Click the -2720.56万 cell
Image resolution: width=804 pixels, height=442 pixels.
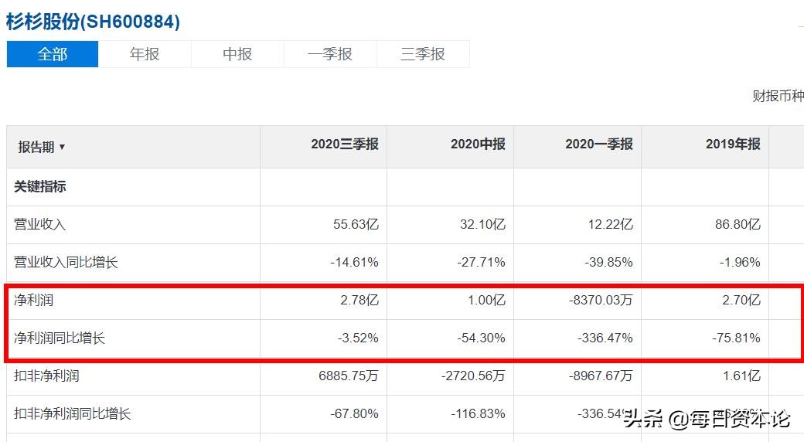pos(473,376)
